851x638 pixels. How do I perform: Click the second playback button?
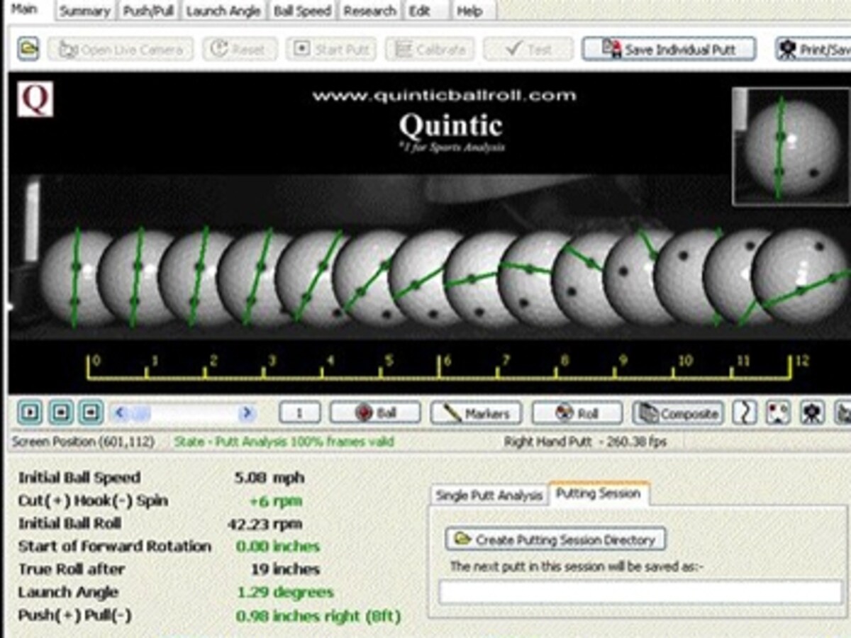[60, 412]
